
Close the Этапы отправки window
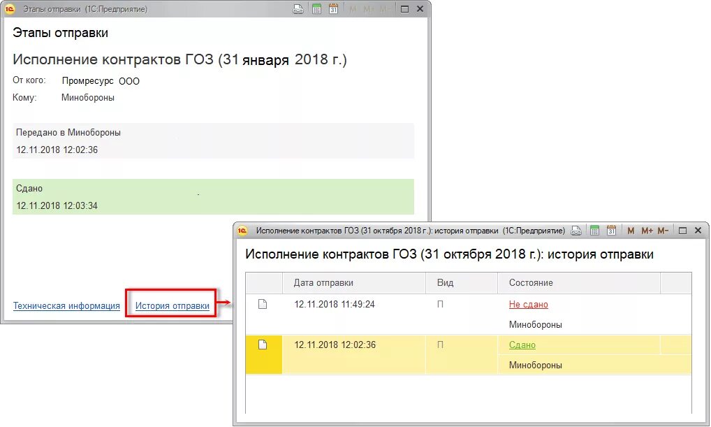pyautogui.click(x=420, y=9)
